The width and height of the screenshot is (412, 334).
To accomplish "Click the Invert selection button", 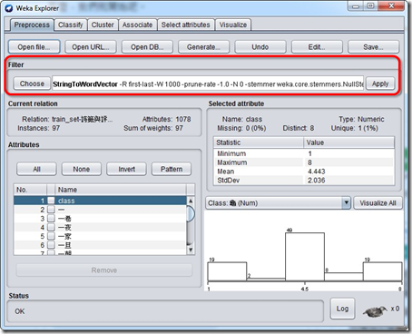I will coord(126,169).
